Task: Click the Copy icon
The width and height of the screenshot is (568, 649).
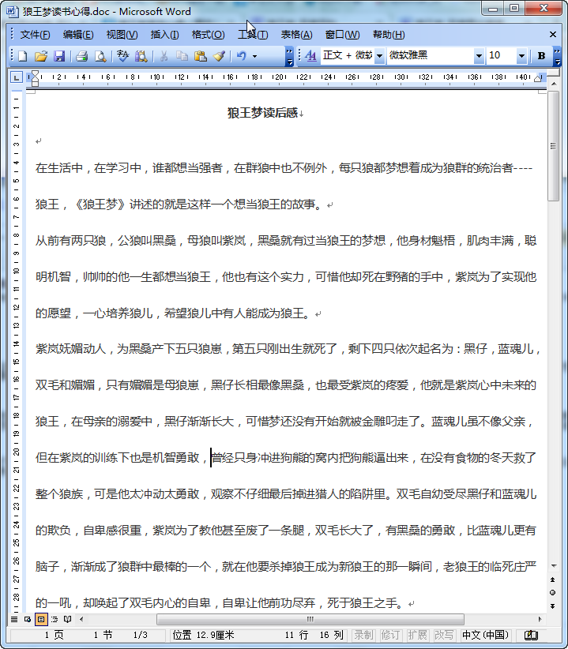Action: pos(182,56)
